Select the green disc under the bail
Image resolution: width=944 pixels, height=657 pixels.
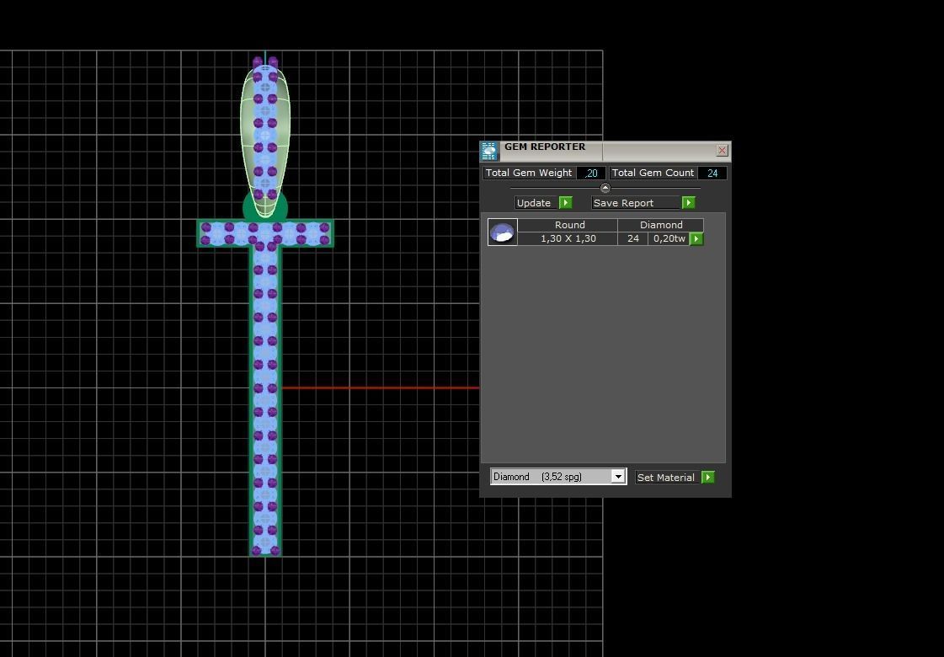(x=248, y=209)
